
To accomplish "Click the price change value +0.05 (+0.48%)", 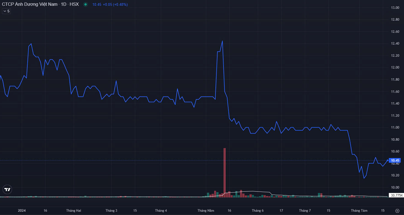I will (115, 4).
